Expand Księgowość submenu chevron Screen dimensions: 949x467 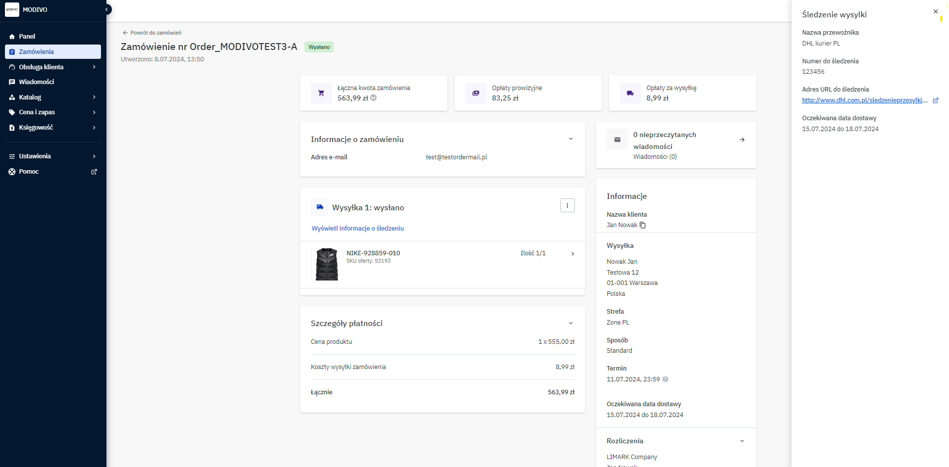tap(94, 128)
